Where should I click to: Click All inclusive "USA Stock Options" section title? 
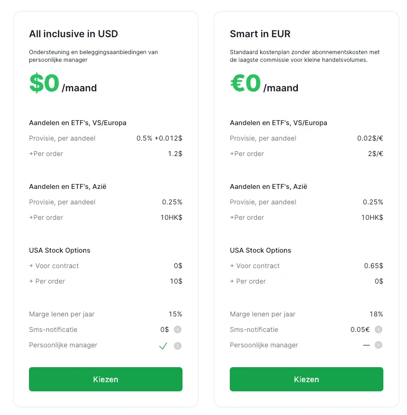click(x=60, y=250)
